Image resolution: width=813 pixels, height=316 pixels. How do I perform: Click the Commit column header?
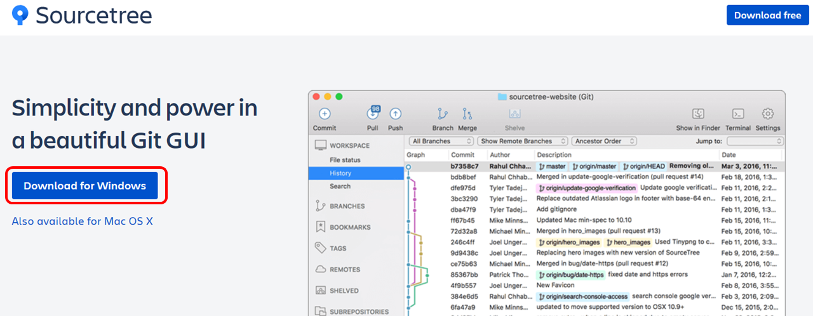coord(462,155)
